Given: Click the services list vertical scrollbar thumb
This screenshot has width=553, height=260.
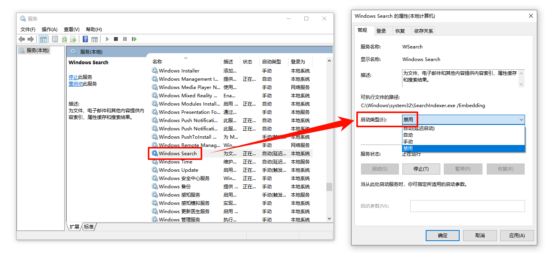Looking at the screenshot, I should click(x=329, y=187).
